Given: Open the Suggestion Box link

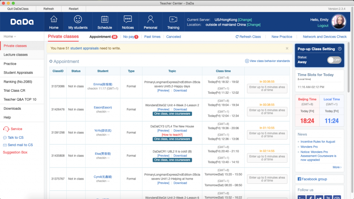Looking at the screenshot, I should tap(15, 152).
